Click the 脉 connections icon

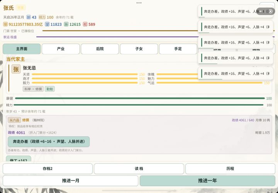coord(66,24)
